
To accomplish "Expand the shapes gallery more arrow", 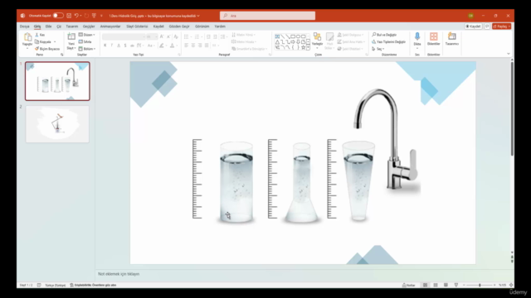I will tap(308, 48).
